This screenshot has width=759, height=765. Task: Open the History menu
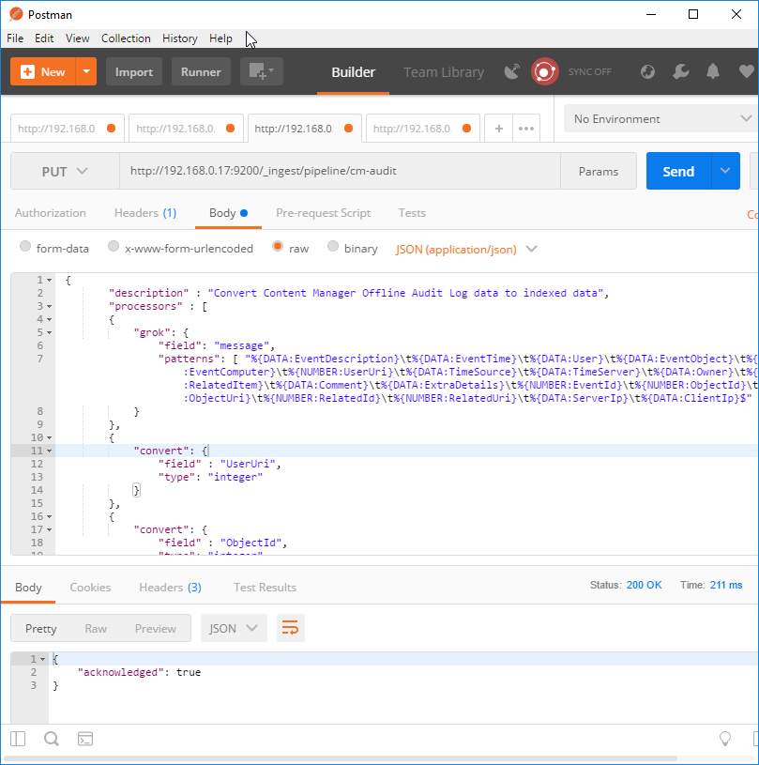click(x=180, y=38)
